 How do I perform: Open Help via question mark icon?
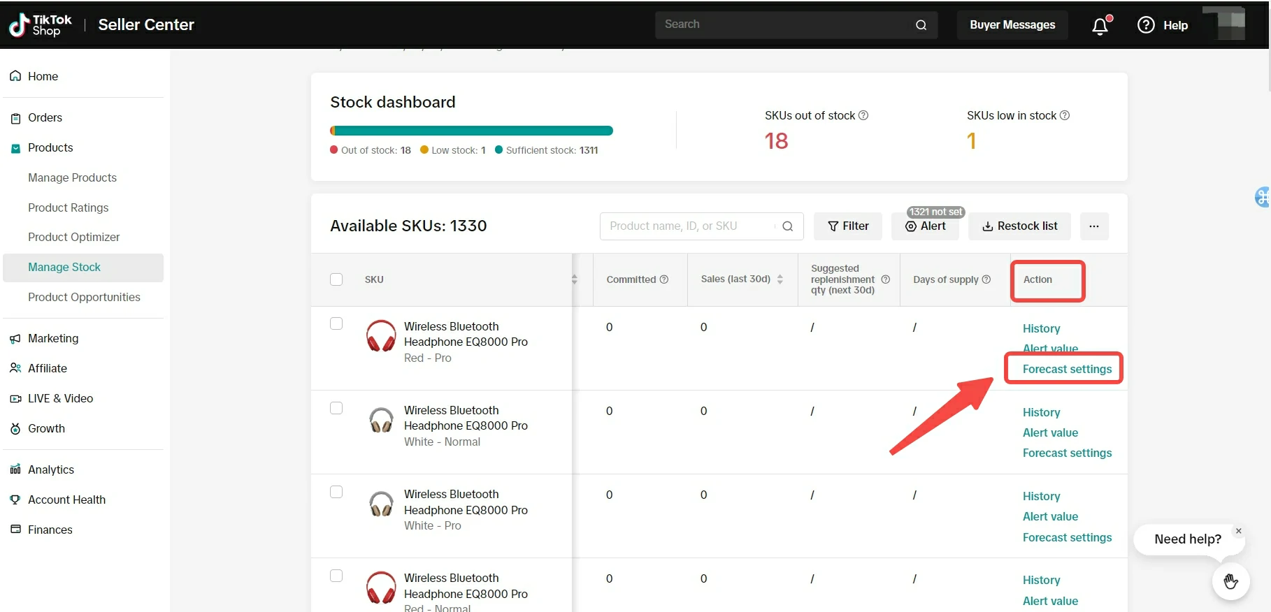(x=1146, y=25)
